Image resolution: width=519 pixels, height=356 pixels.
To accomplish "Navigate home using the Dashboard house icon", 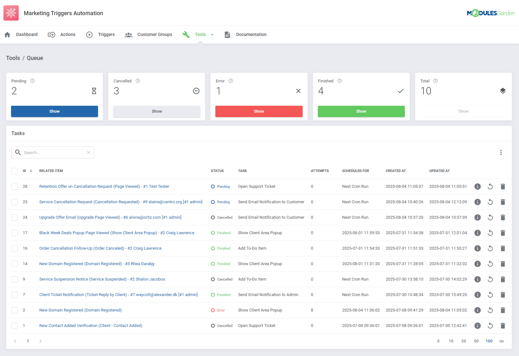I will coord(7,34).
